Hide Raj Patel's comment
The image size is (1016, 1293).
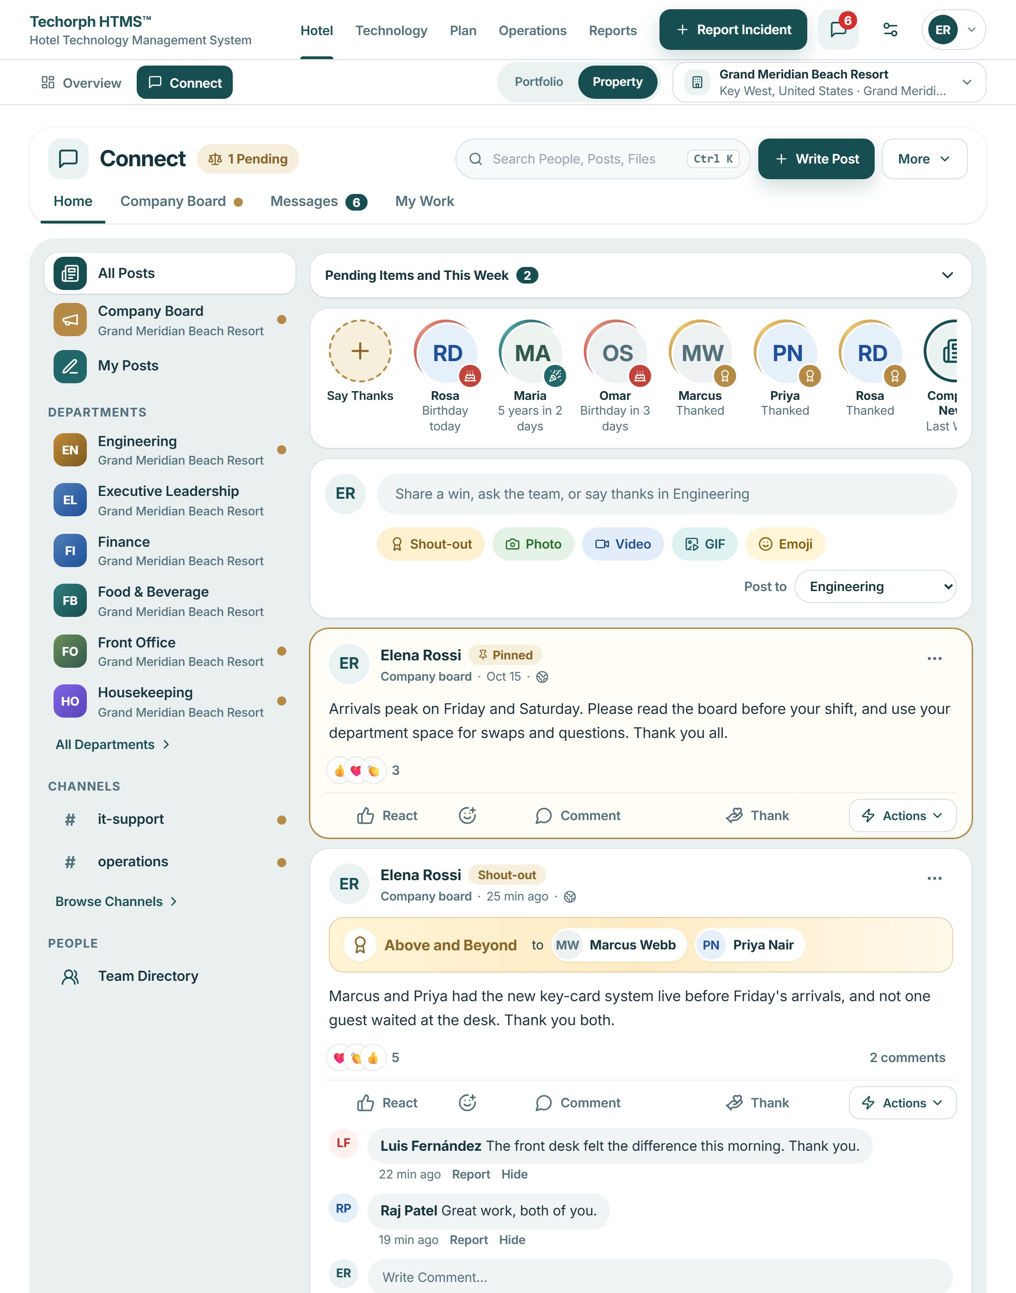click(x=512, y=1240)
